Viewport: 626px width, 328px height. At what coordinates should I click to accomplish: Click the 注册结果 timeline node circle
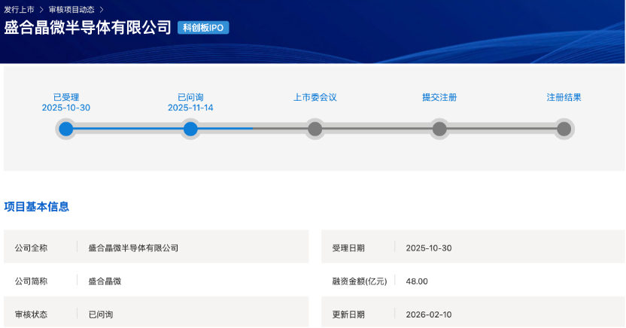[564, 129]
